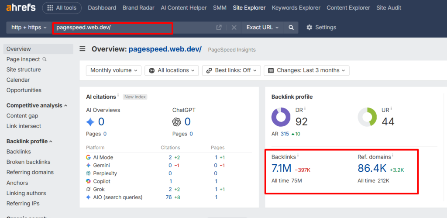Open Anchors report
447x218 pixels.
(17, 183)
